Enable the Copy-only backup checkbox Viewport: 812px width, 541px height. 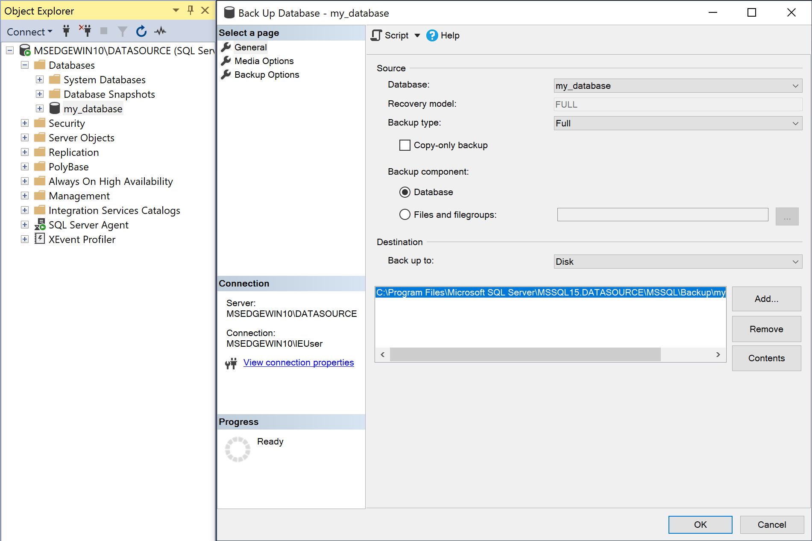pos(405,145)
